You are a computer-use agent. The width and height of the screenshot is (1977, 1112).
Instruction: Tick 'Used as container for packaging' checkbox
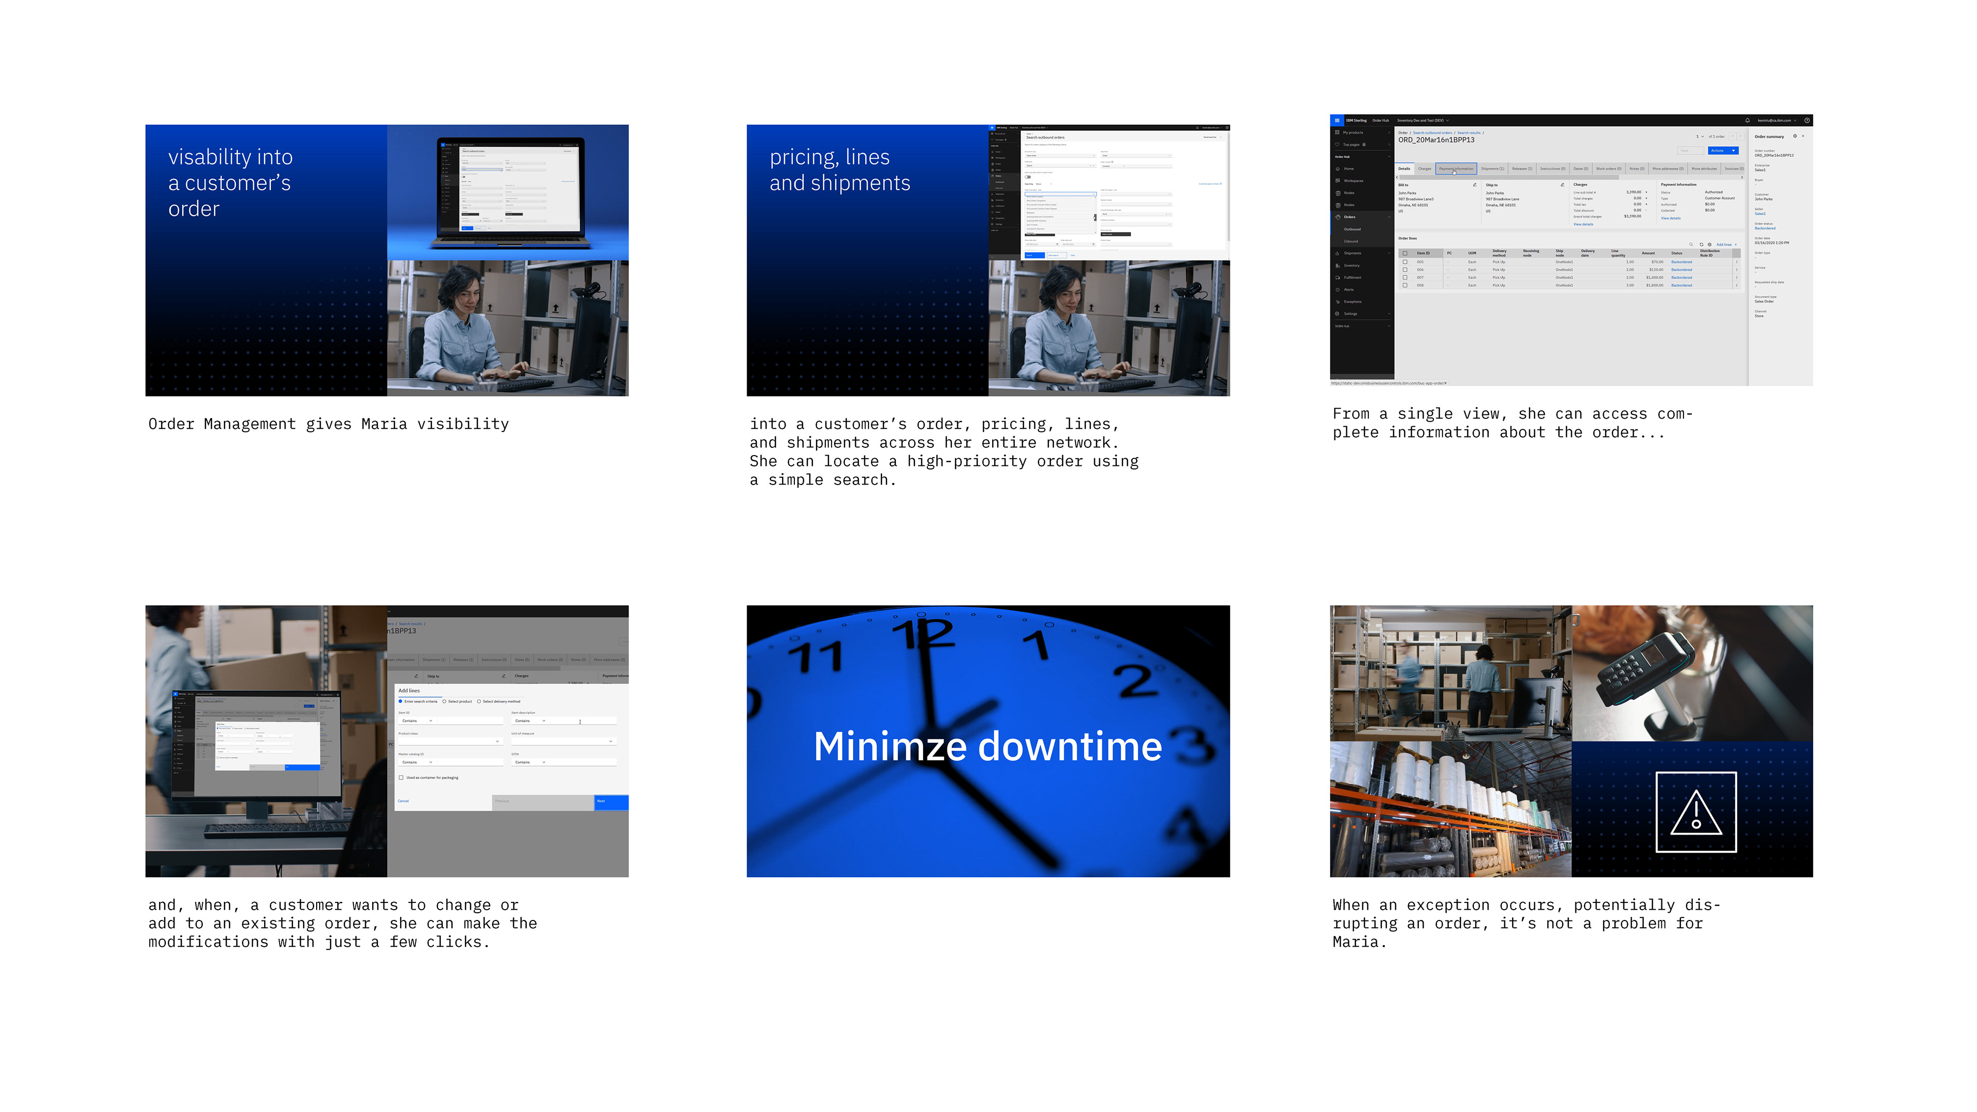coord(402,777)
